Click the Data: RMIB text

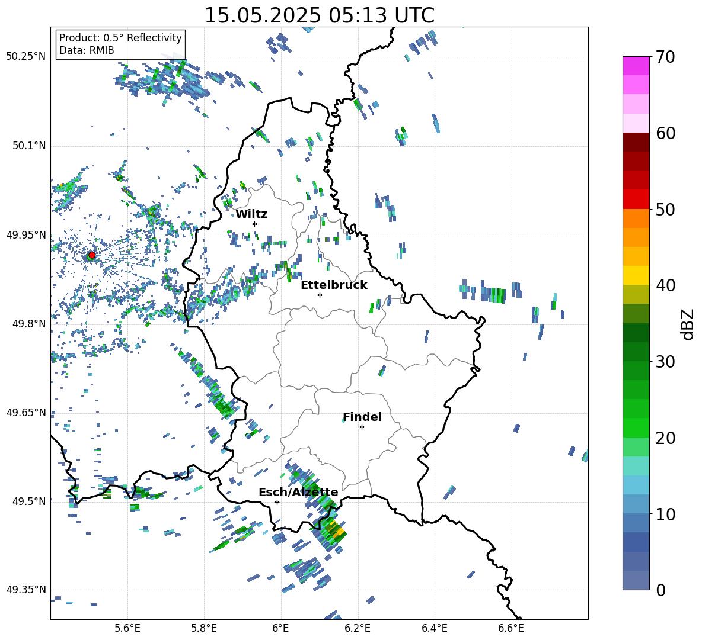coord(87,50)
